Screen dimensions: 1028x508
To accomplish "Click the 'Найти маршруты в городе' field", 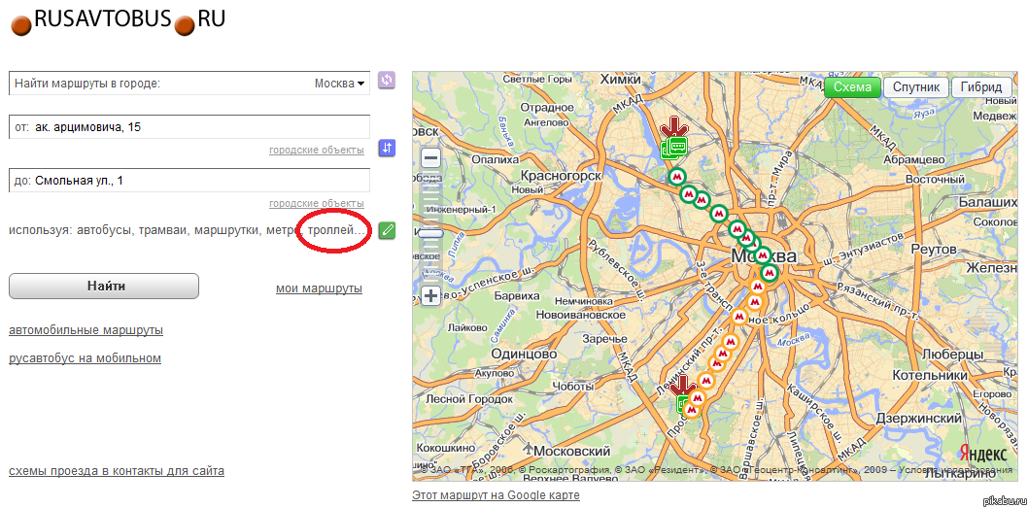I will pyautogui.click(x=189, y=84).
